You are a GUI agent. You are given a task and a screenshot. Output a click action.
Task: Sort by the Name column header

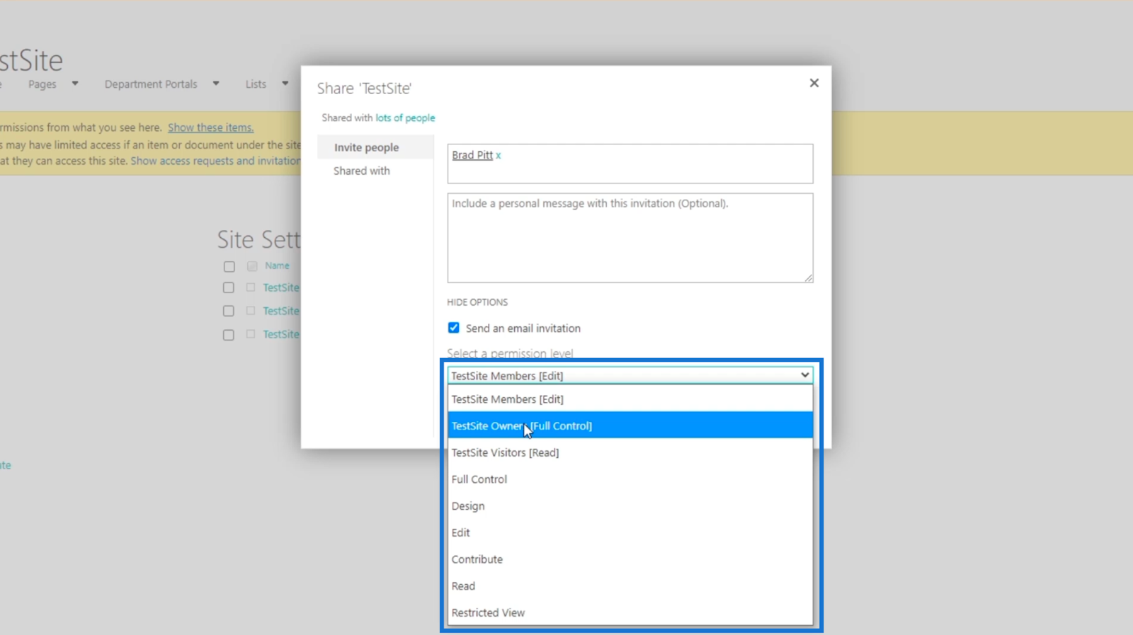[277, 265]
